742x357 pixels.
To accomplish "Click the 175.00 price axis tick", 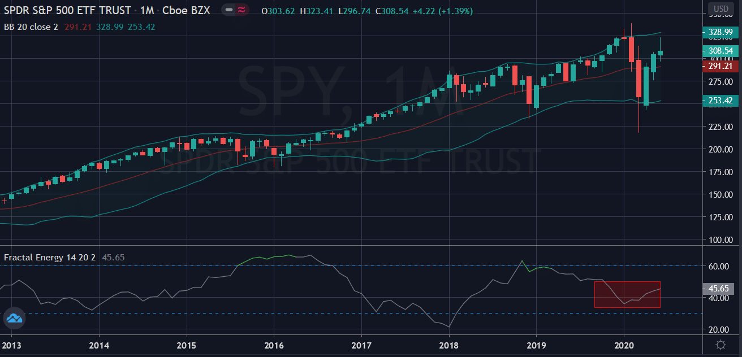I will click(721, 172).
